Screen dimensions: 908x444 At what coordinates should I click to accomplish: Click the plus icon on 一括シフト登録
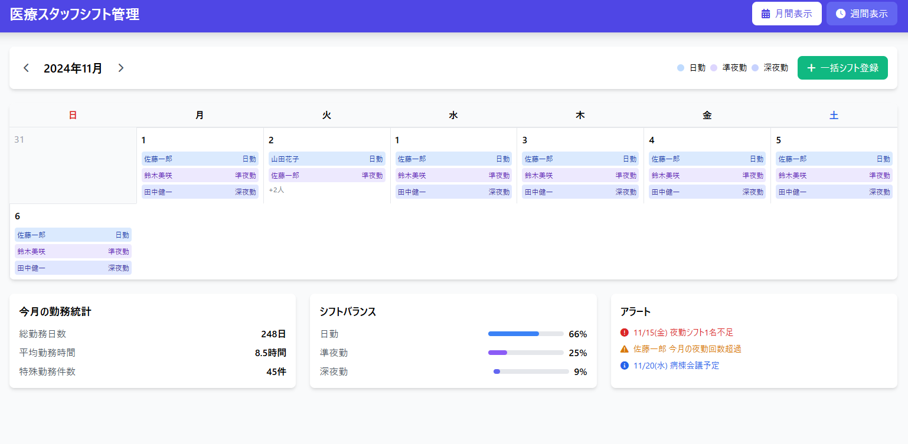click(x=811, y=68)
